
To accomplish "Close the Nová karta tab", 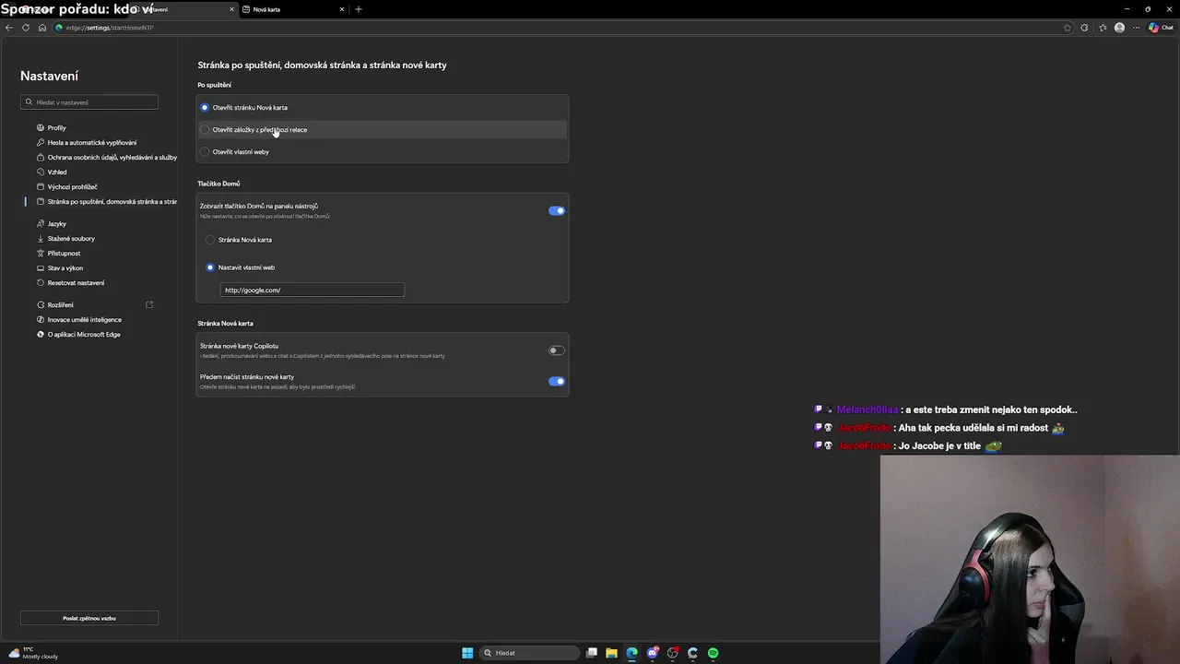I will point(342,9).
